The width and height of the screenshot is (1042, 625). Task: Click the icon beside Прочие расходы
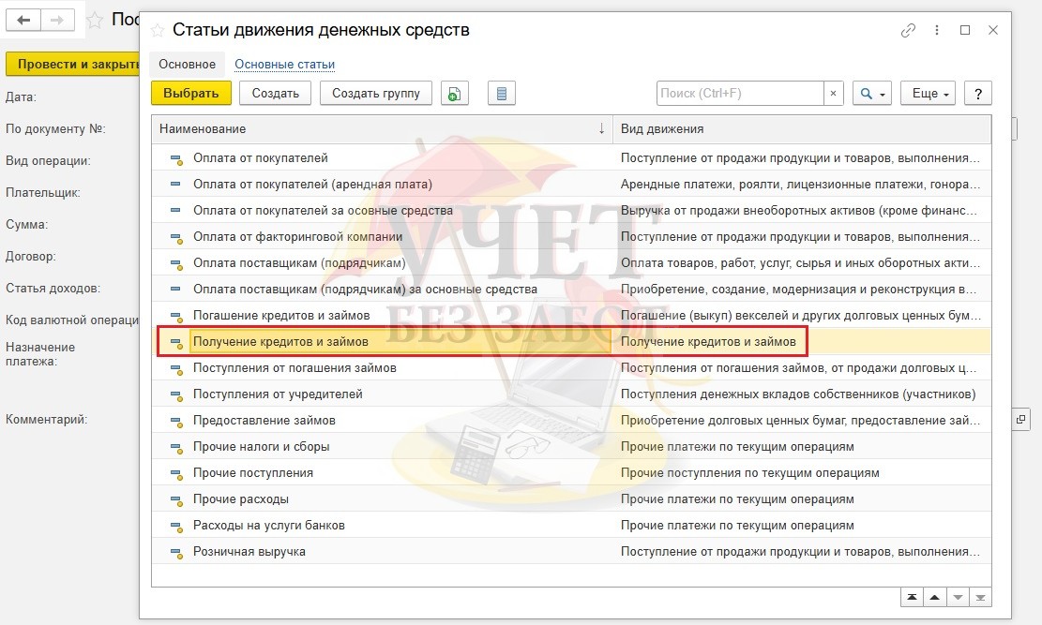176,499
